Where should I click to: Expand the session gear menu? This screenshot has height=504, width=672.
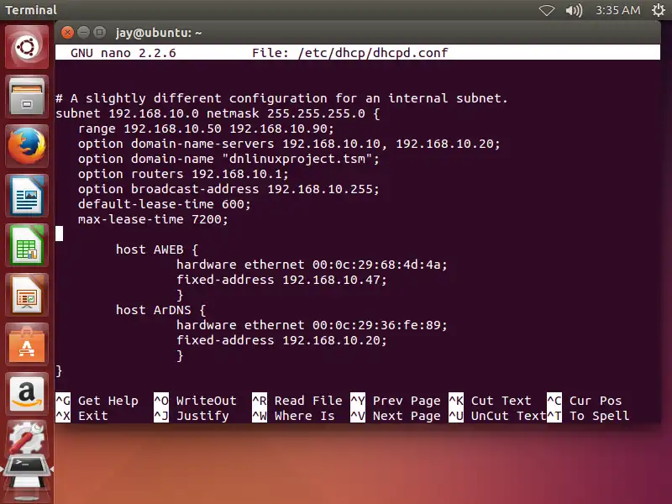[655, 11]
